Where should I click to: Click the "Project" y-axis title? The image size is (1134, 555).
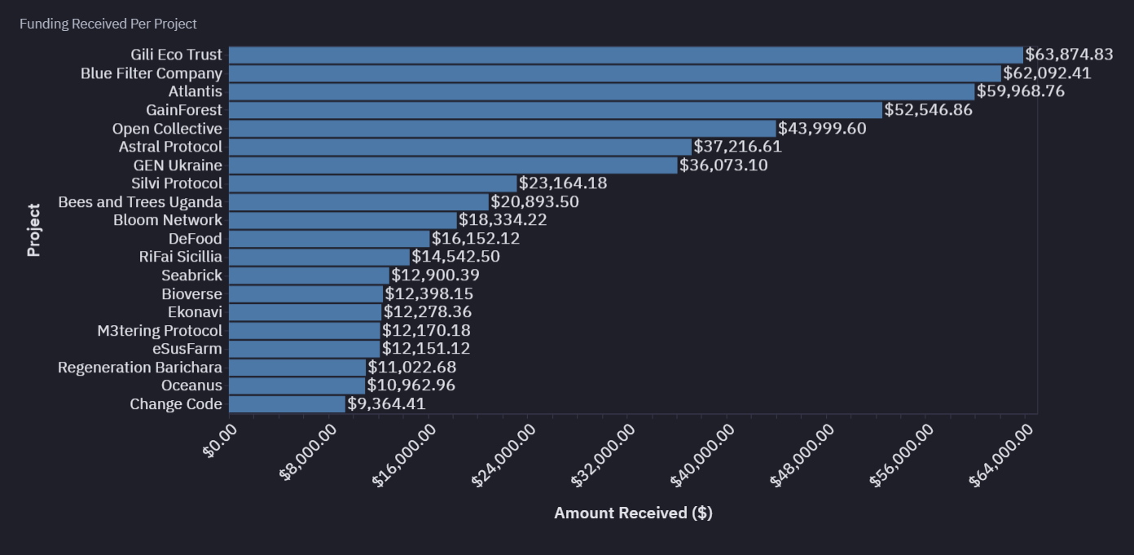(x=33, y=230)
